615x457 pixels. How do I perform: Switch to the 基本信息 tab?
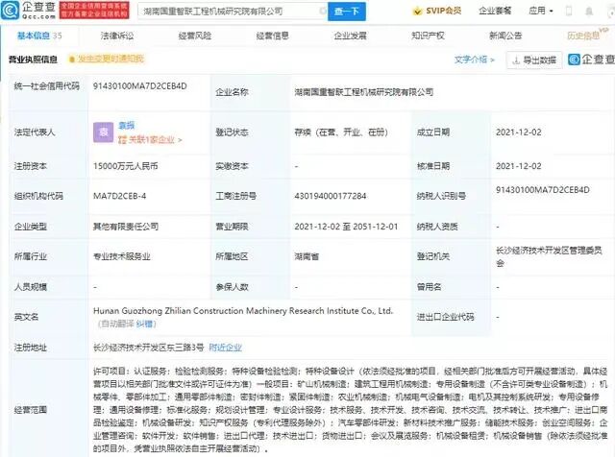point(39,36)
